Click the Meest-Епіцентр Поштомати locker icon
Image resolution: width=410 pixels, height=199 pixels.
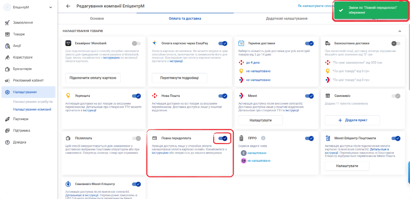pyautogui.click(x=328, y=138)
